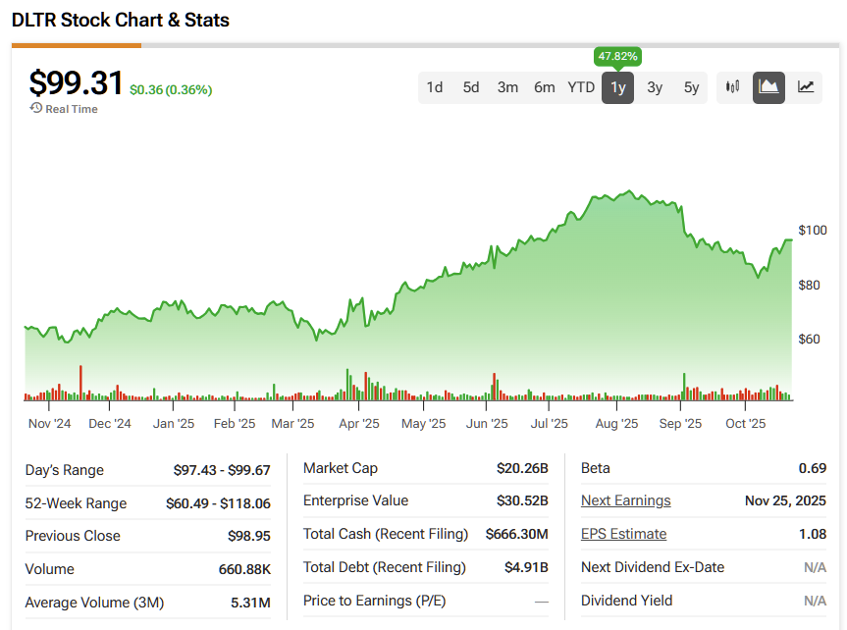Viewport: 847px width, 630px height.
Task: Switch chart to 3y range
Action: [x=655, y=87]
